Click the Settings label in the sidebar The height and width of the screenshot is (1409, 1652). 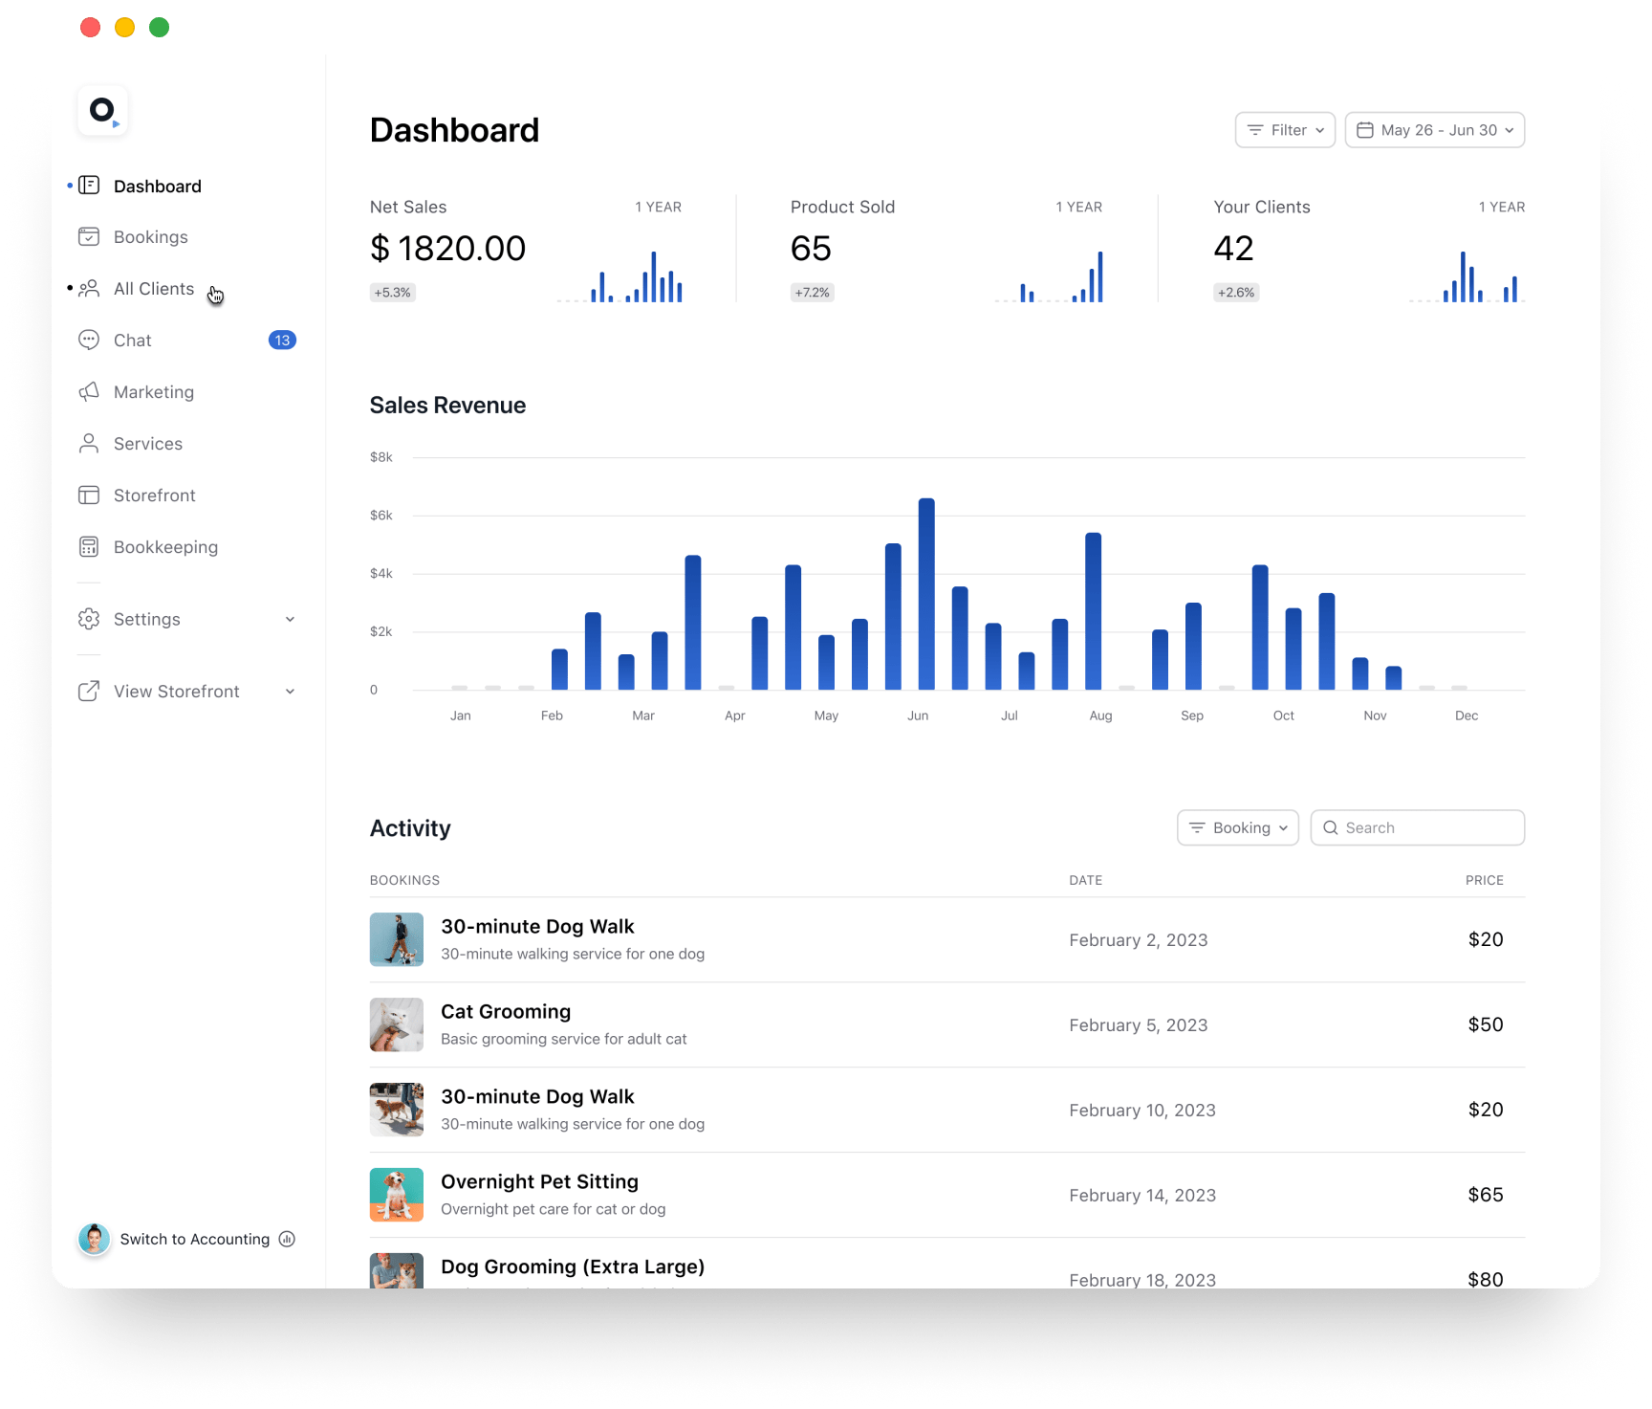(x=147, y=619)
